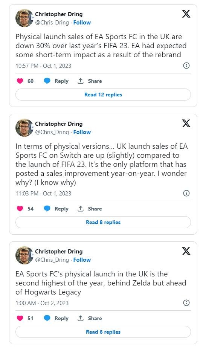The height and width of the screenshot is (348, 206).
Task: Open the 10:57 PM · Oct 1, 2023 timestamp
Action: (x=43, y=66)
